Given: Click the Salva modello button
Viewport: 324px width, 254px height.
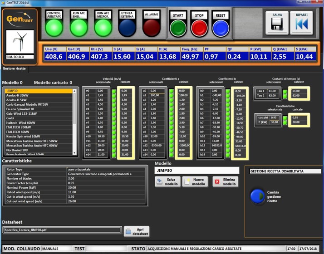Looking at the screenshot, I should pos(167,181).
